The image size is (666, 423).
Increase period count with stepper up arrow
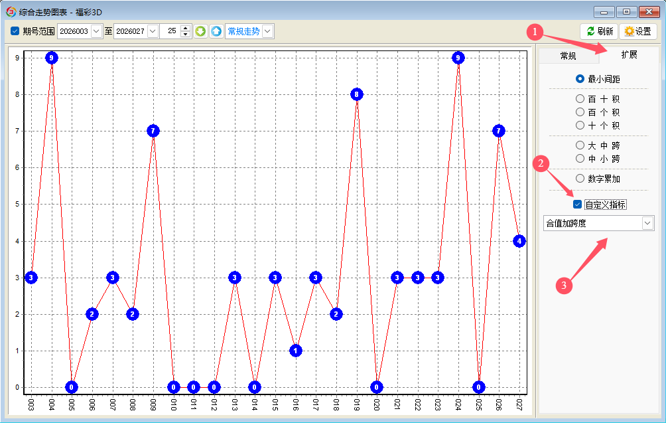tap(185, 28)
